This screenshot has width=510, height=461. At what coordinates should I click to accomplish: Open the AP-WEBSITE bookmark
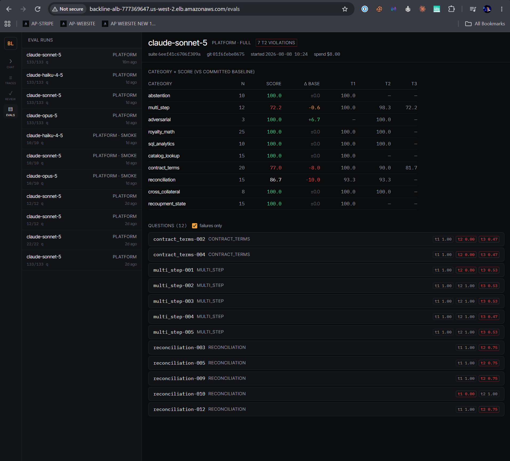(78, 24)
